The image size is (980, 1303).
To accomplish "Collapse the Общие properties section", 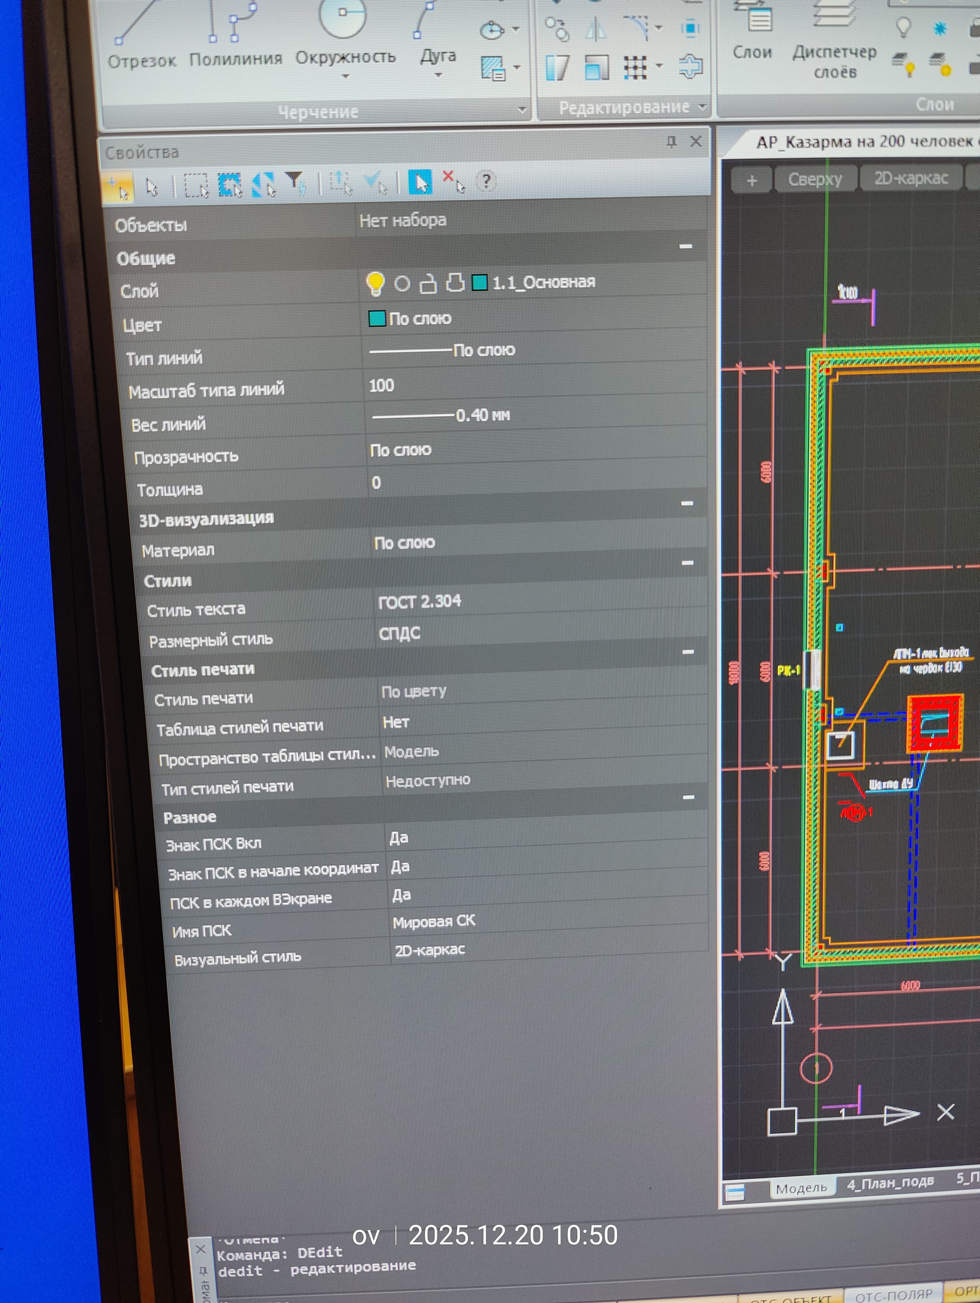I will pos(685,246).
